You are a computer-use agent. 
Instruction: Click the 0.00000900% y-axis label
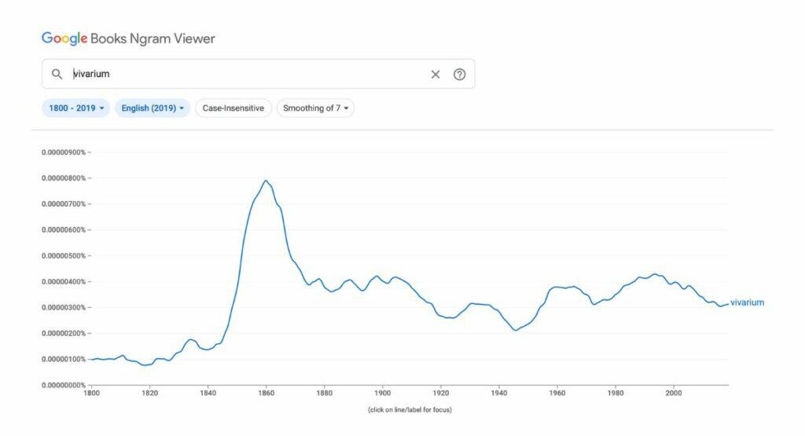(65, 152)
